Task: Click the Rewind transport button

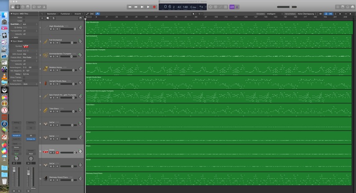Action: point(130,7)
